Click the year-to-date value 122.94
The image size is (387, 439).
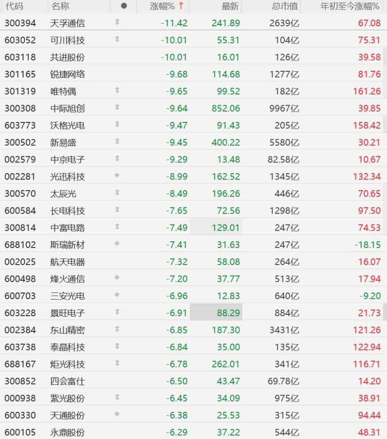[367, 347]
